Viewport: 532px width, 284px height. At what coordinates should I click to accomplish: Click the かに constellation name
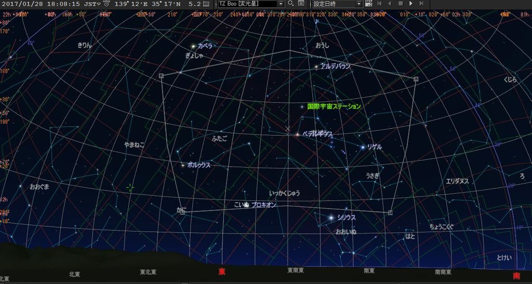pyautogui.click(x=181, y=210)
